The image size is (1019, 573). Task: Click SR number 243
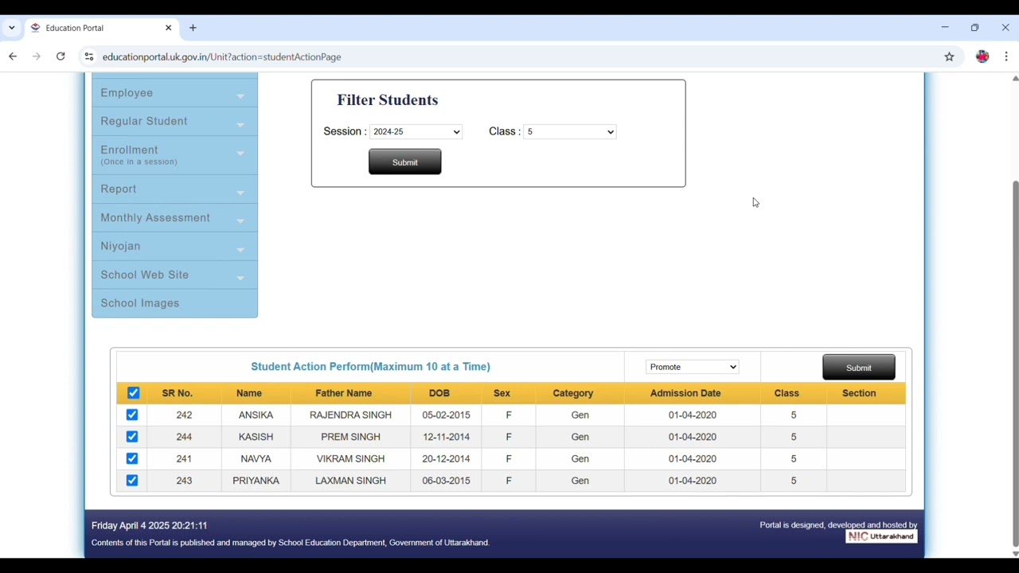click(x=184, y=481)
